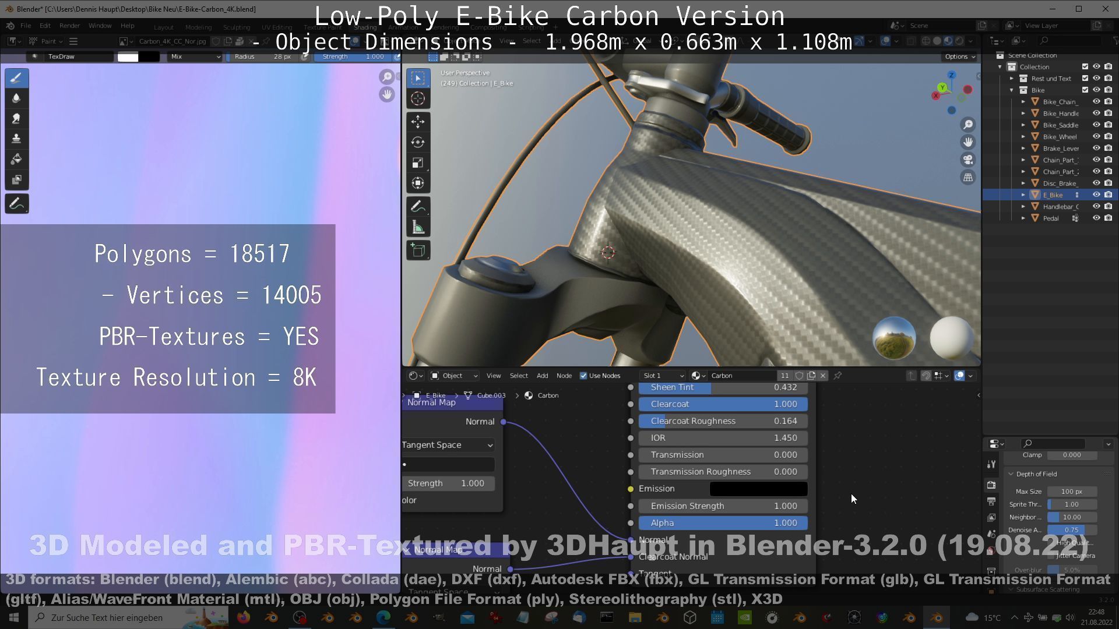Activate the Move tool in viewport
This screenshot has width=1119, height=629.
pos(418,122)
